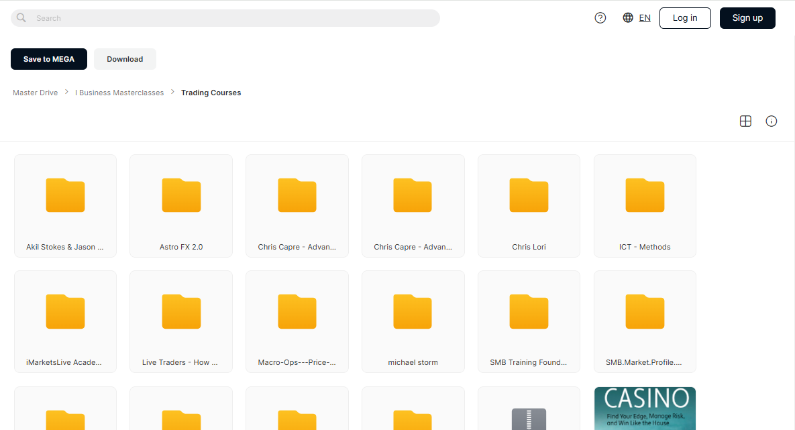Select the Trading Courses breadcrumb text
795x430 pixels.
tap(211, 93)
